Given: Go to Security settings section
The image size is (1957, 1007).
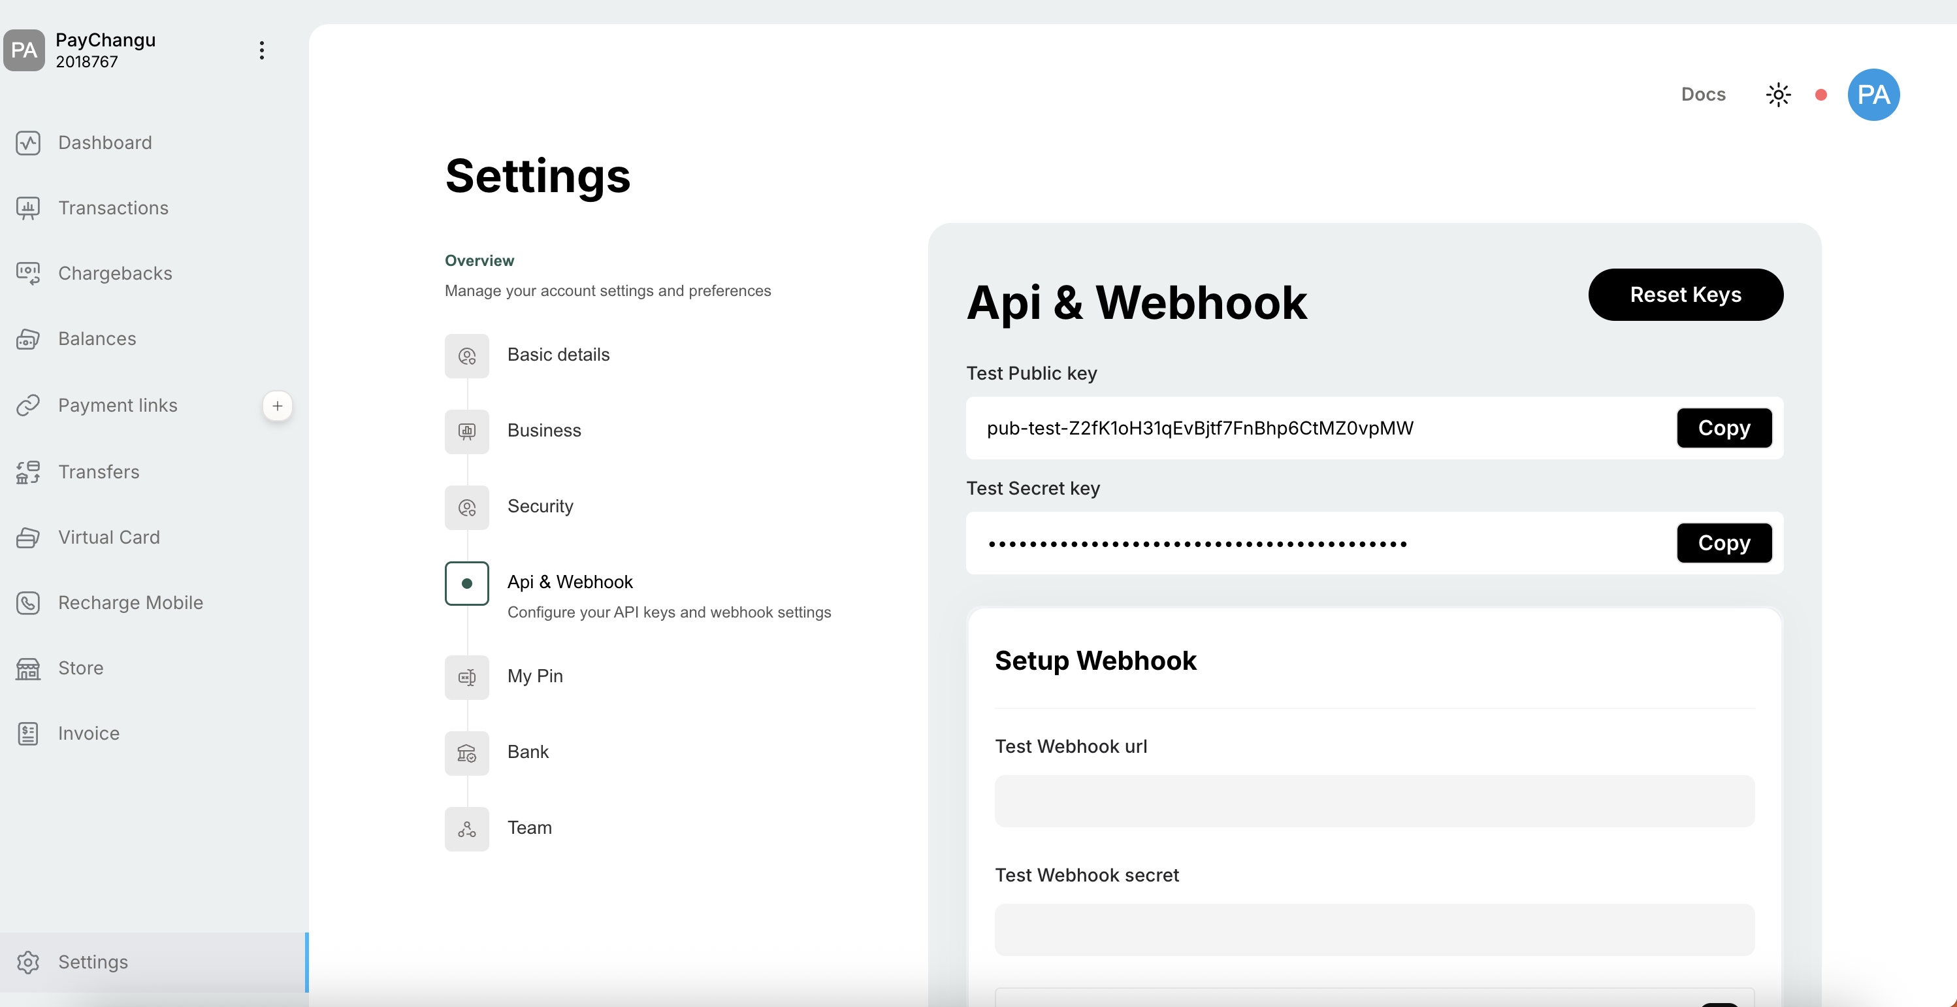Looking at the screenshot, I should click(540, 506).
